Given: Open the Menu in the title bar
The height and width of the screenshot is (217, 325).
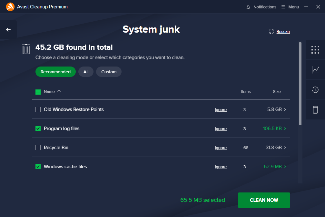Looking at the screenshot, I should pos(290,7).
